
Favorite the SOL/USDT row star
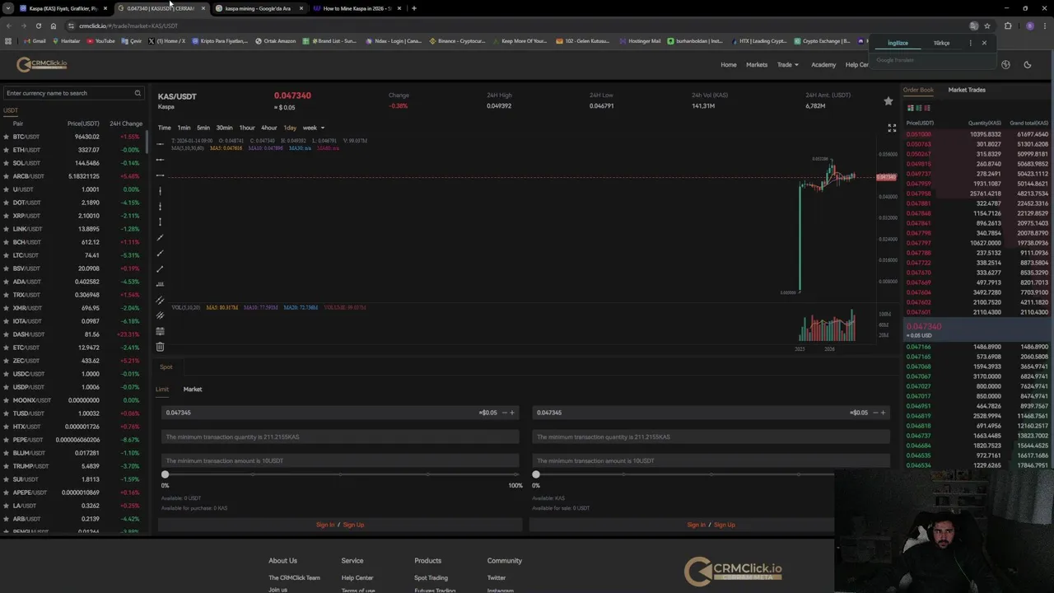pyautogui.click(x=6, y=163)
